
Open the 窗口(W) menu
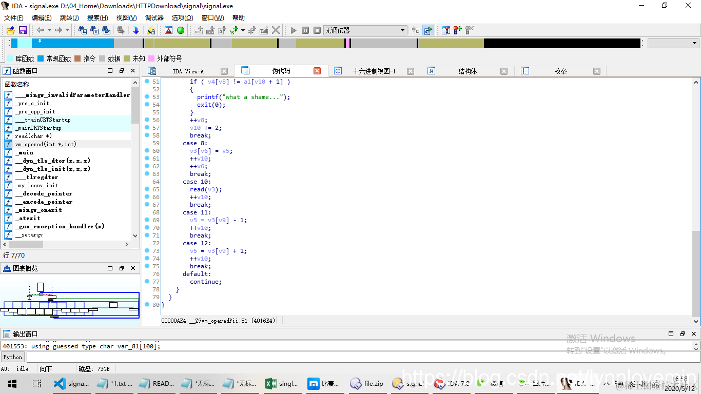(212, 17)
